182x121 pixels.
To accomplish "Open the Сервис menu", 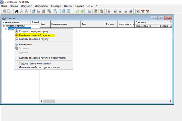I will pos(79,6).
